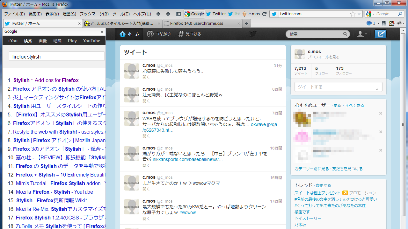The image size is (408, 229).
Task: Open the ブックマーク(B) menu
Action: coord(94,14)
